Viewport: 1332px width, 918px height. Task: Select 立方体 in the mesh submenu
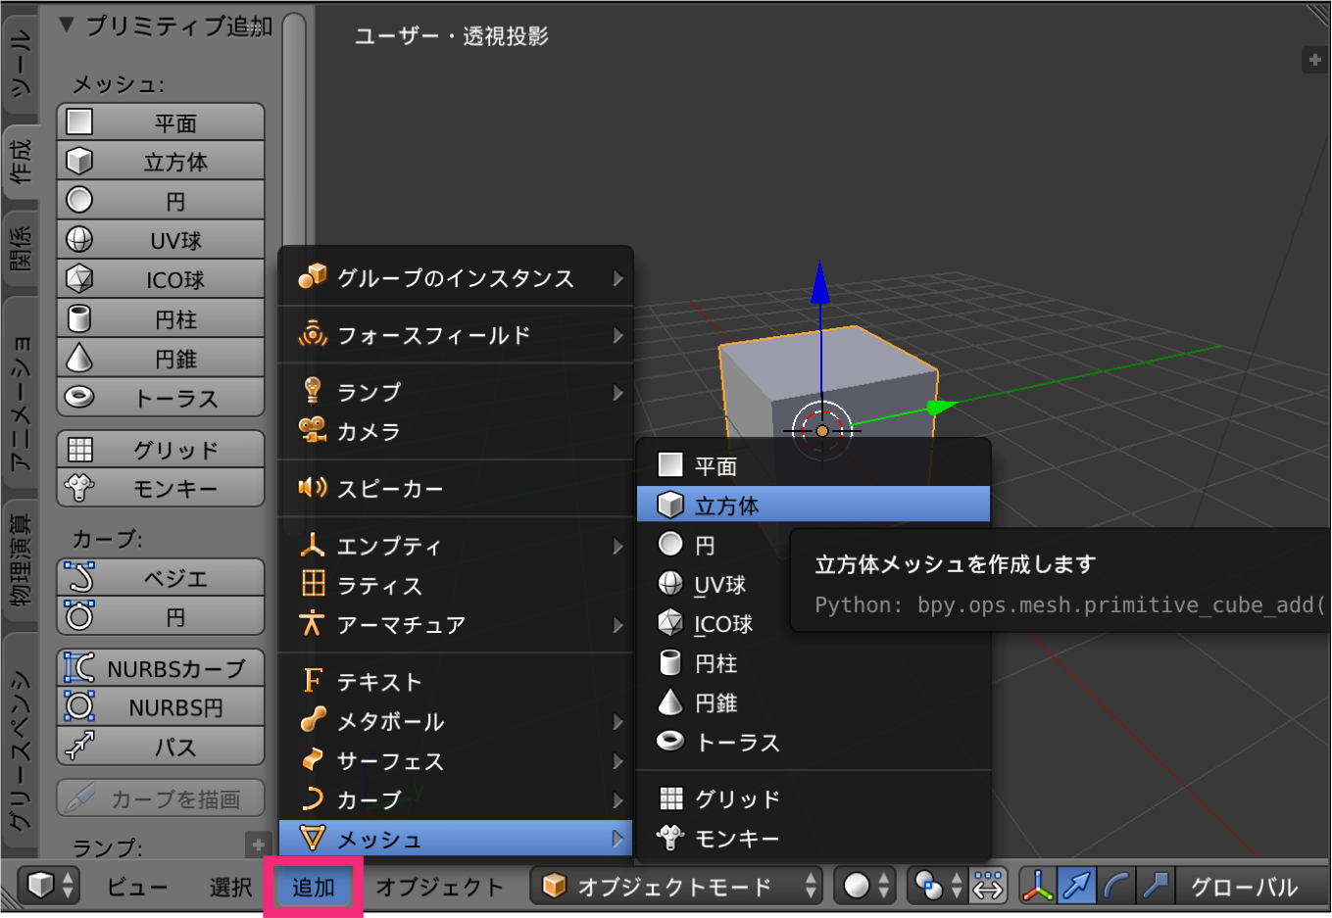(726, 506)
